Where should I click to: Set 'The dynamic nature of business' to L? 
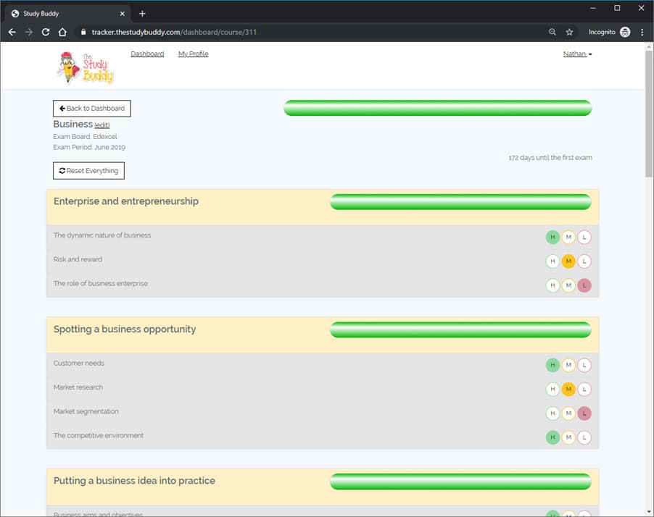[584, 237]
